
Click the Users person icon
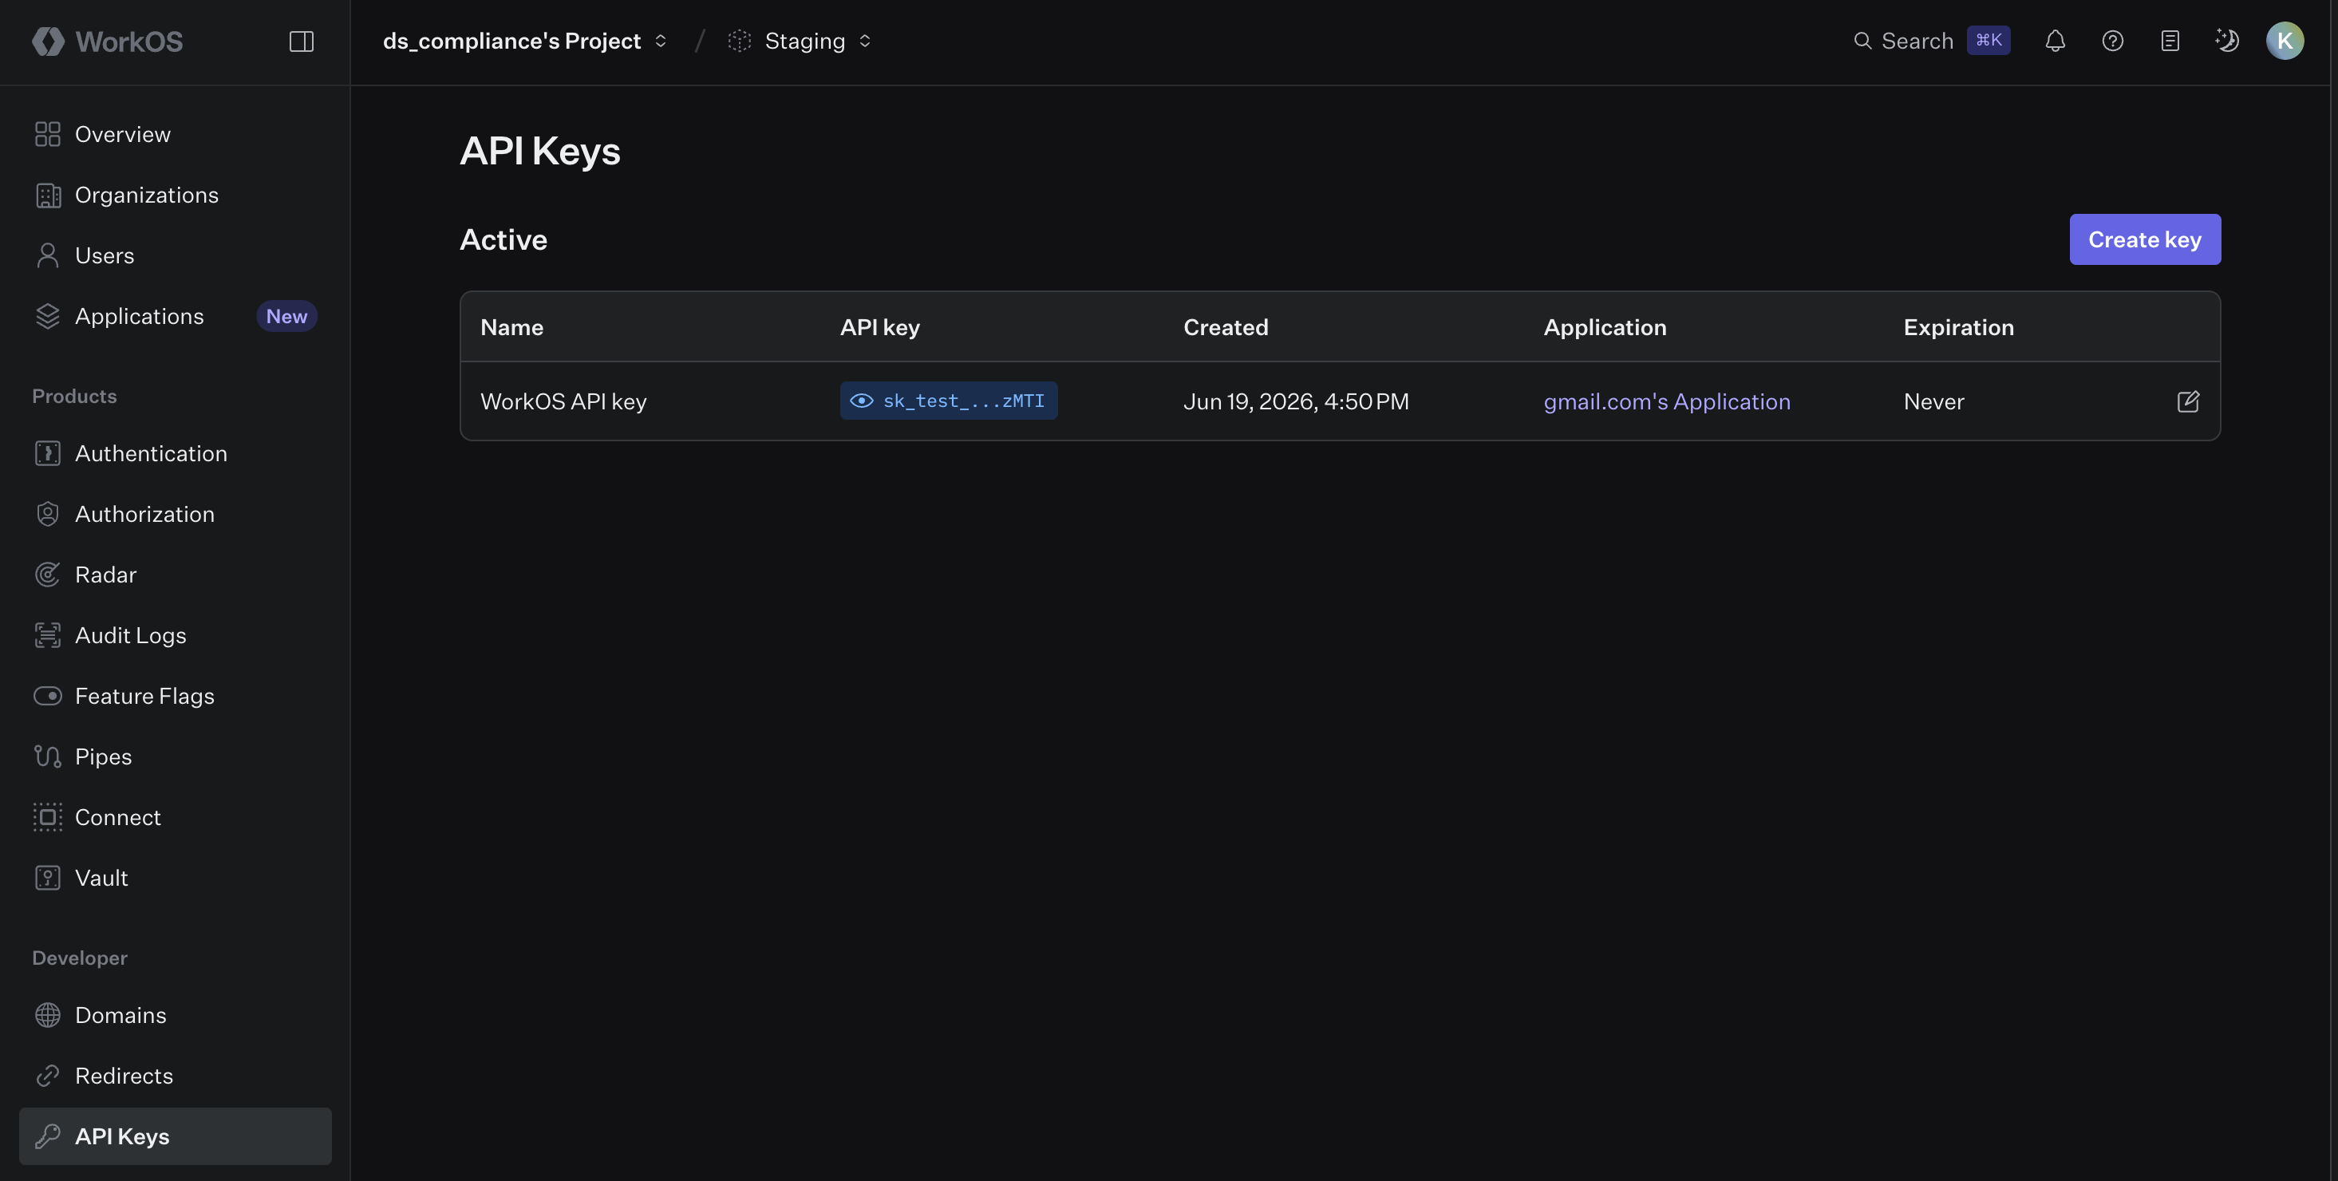click(47, 255)
